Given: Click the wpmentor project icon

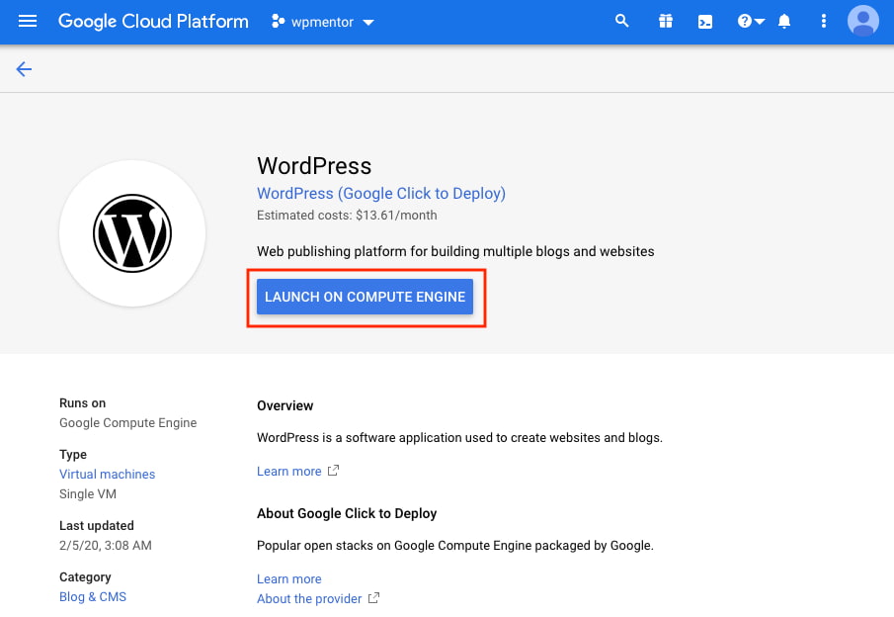Looking at the screenshot, I should [279, 22].
